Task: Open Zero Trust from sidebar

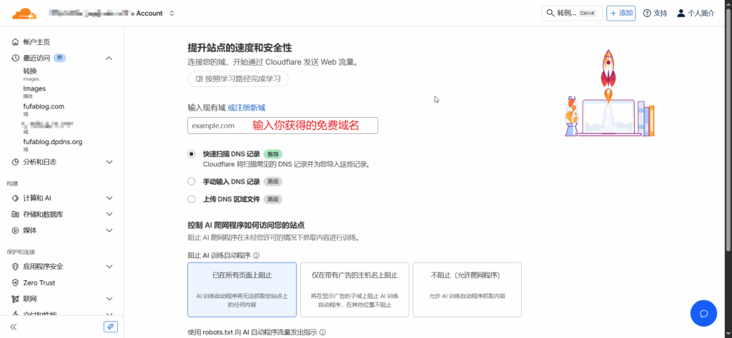Action: [x=39, y=282]
